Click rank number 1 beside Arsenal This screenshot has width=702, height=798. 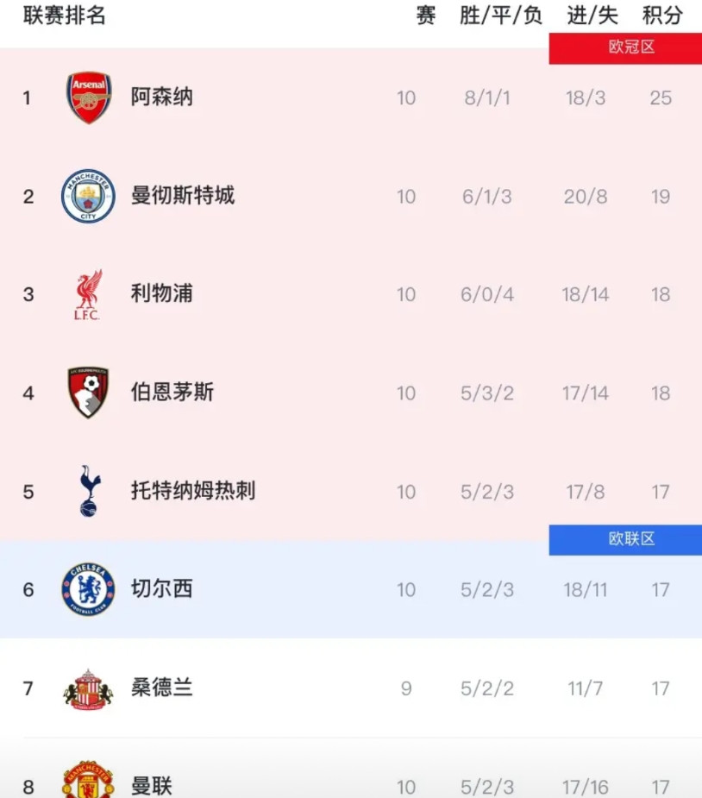point(28,97)
